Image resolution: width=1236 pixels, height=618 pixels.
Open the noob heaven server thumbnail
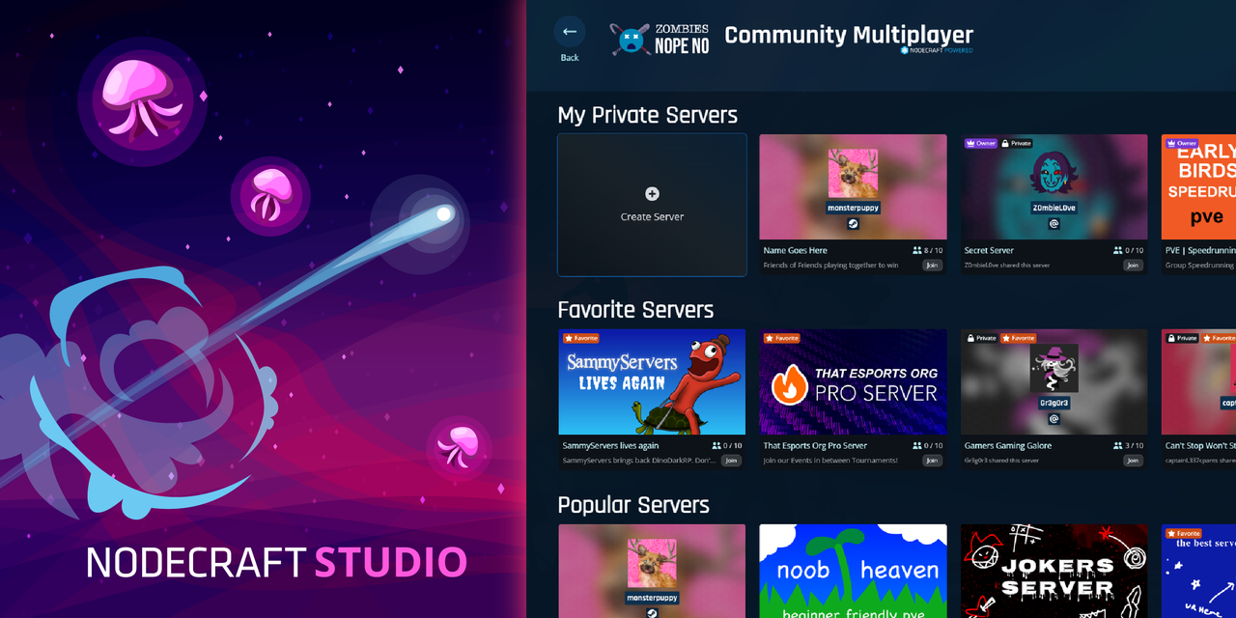point(853,570)
